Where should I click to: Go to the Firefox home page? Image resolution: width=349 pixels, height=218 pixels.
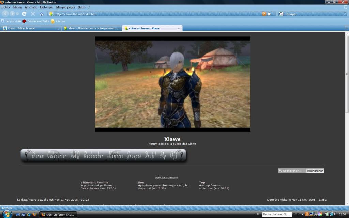41,14
